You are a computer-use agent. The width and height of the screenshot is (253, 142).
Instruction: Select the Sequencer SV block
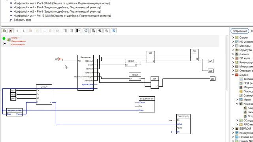point(147,104)
